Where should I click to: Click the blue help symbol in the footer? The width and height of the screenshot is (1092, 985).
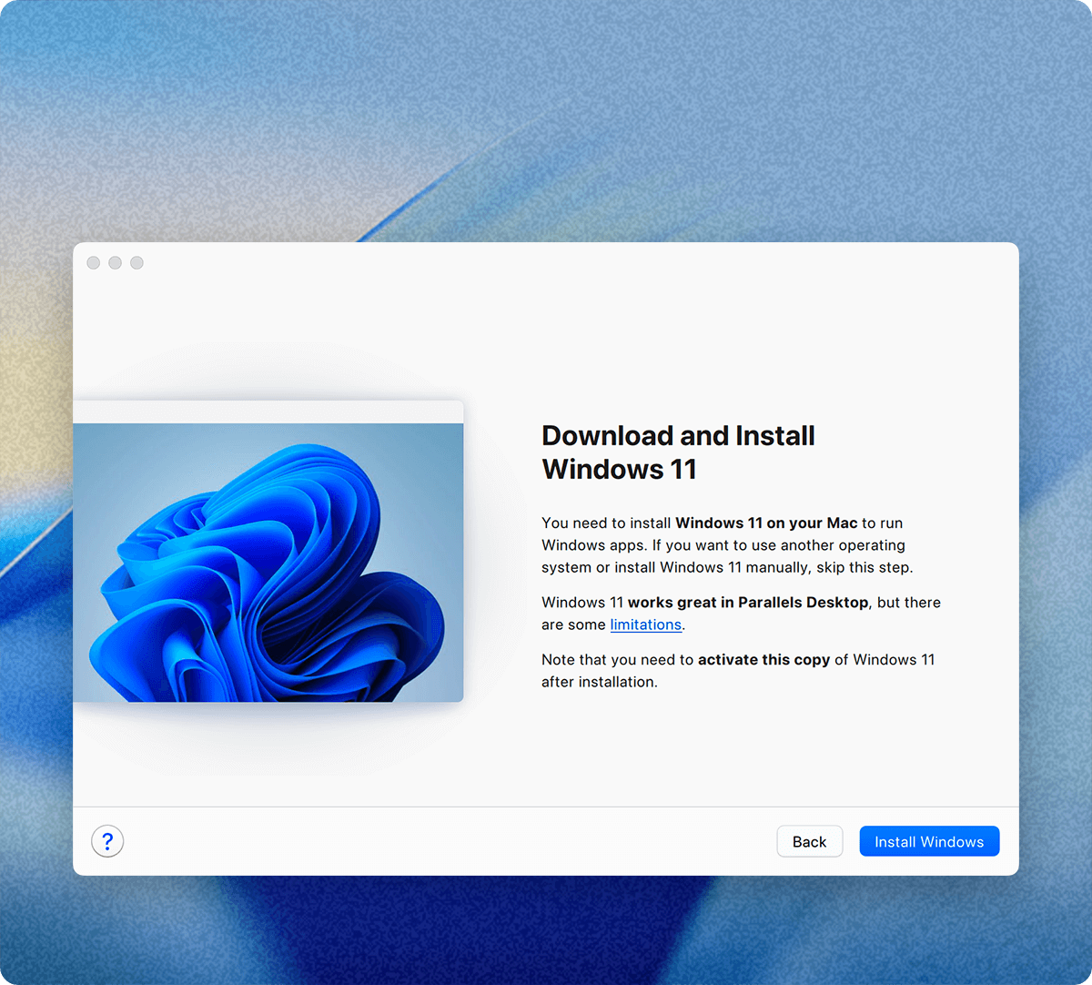pos(107,841)
